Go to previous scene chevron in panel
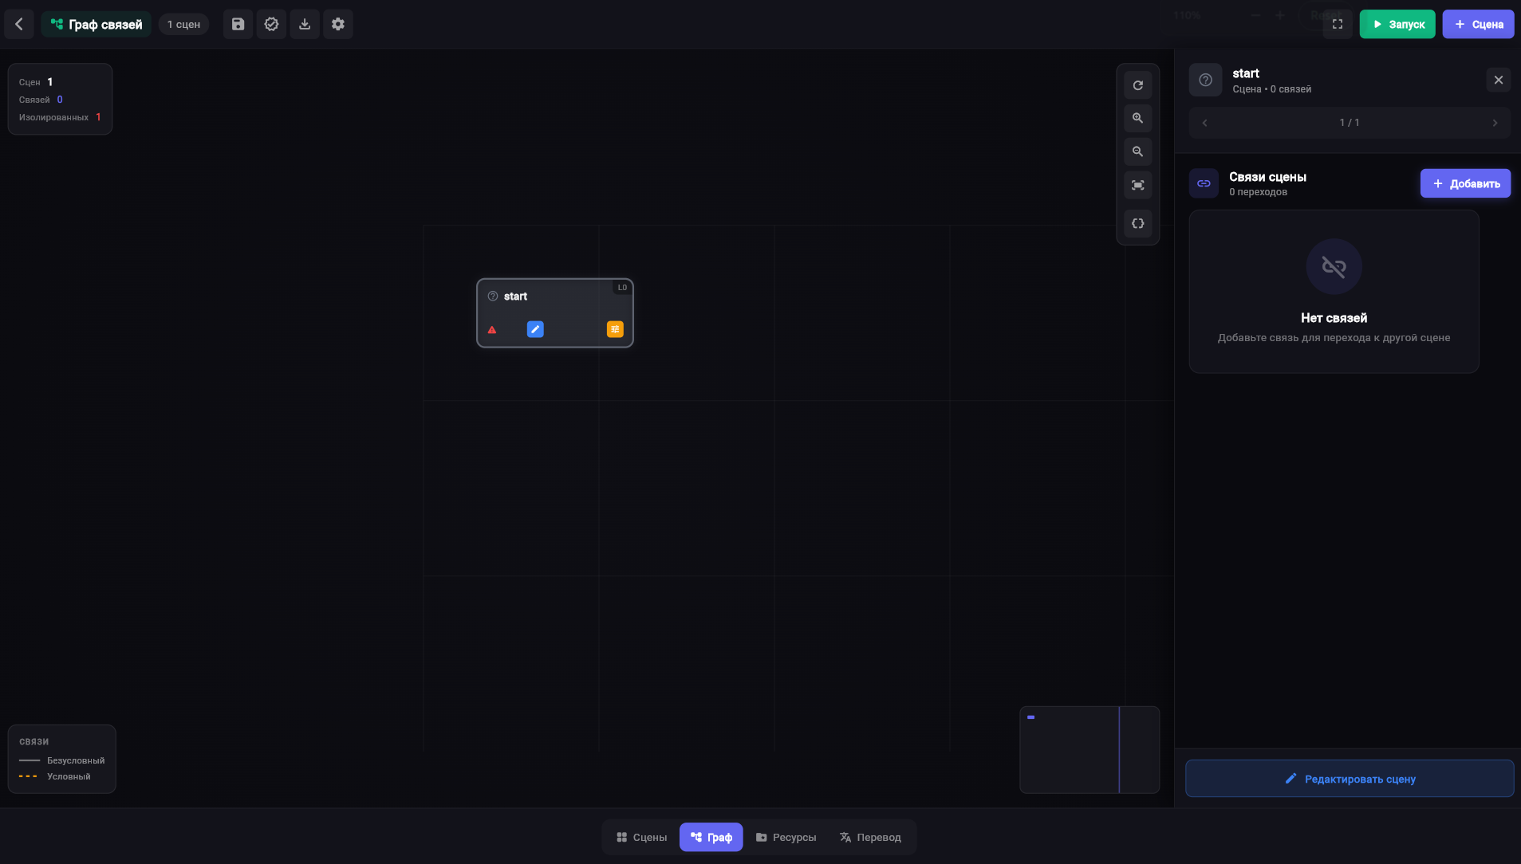This screenshot has width=1521, height=864. pyautogui.click(x=1205, y=123)
